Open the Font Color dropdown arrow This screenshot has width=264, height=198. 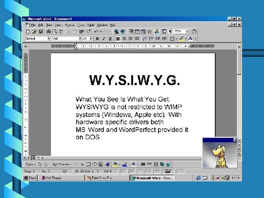click(195, 39)
